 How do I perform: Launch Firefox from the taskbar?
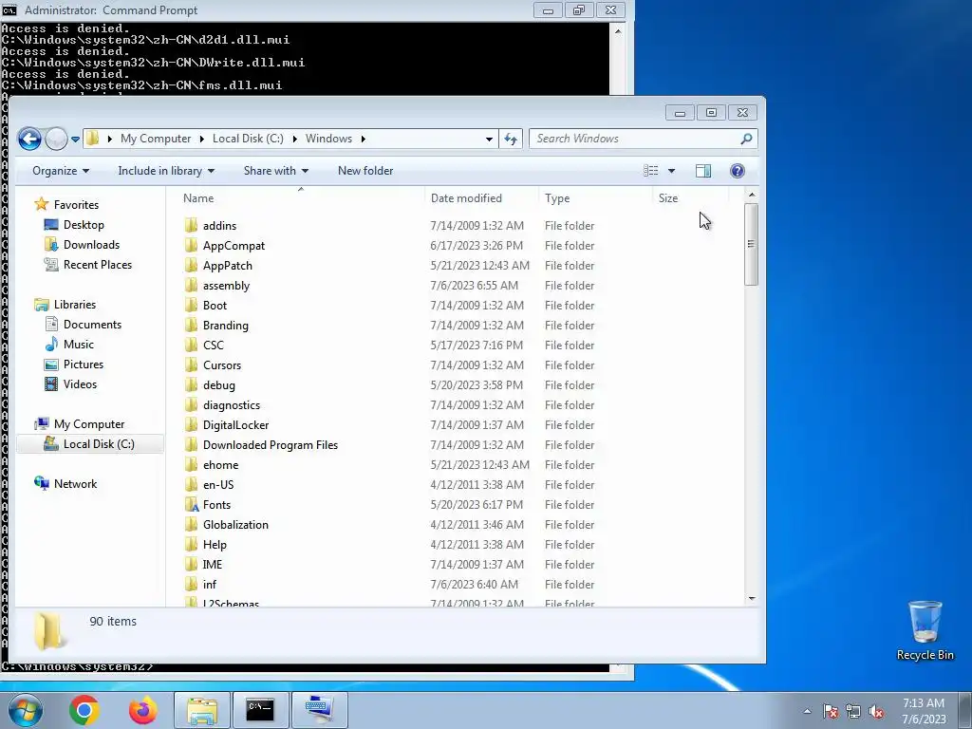(143, 710)
